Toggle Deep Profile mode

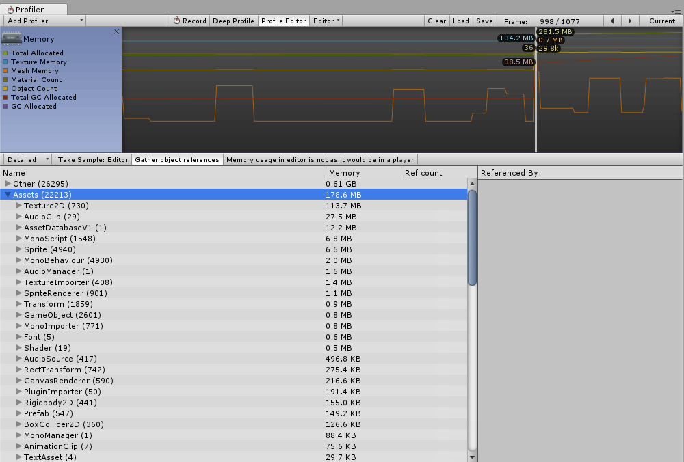click(233, 21)
